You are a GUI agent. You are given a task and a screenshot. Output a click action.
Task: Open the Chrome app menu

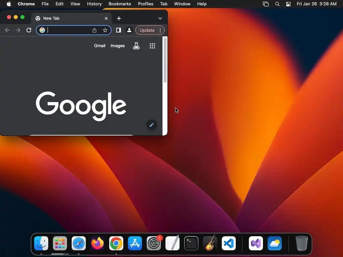26,4
